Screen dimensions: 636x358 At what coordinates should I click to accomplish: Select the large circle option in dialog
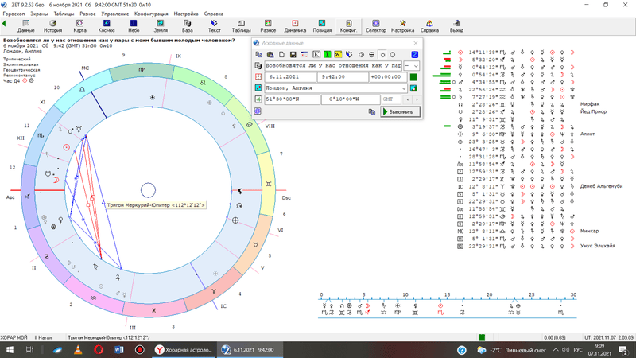pos(394,54)
